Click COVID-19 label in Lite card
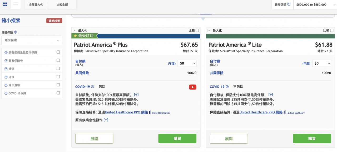 click(217, 87)
